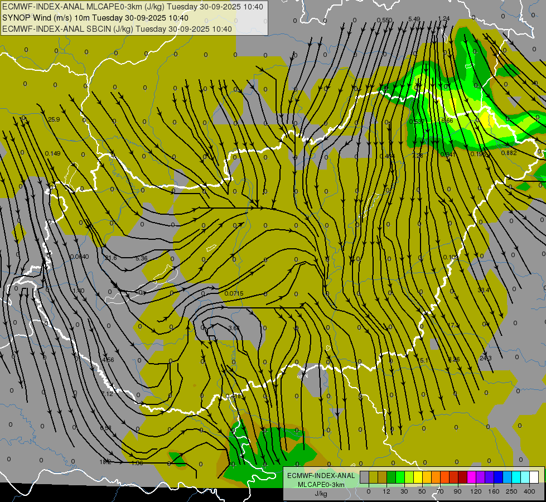Click the olive legend swatch after gray
The height and width of the screenshot is (502, 546).
[x=374, y=477]
